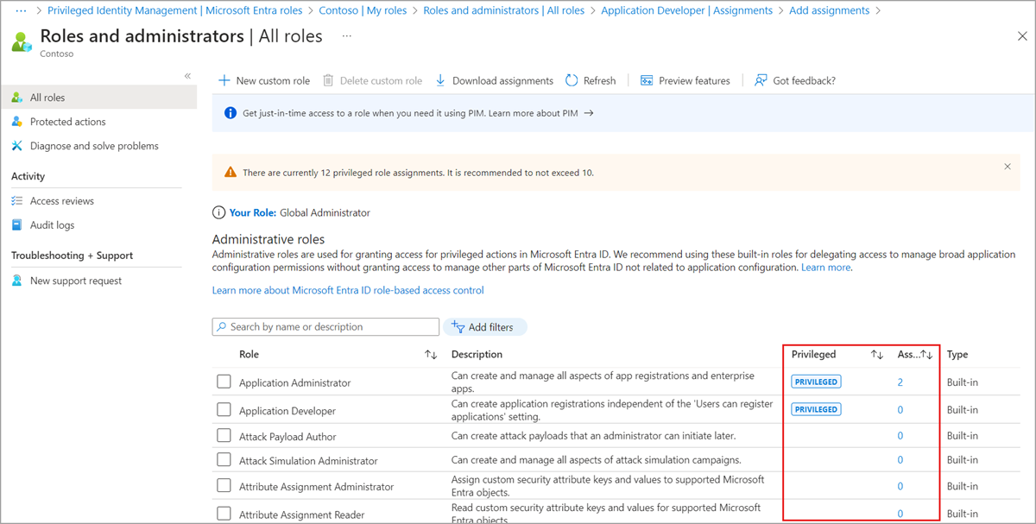This screenshot has height=524, width=1036.
Task: Select the Application Developer row checkbox
Action: click(224, 410)
